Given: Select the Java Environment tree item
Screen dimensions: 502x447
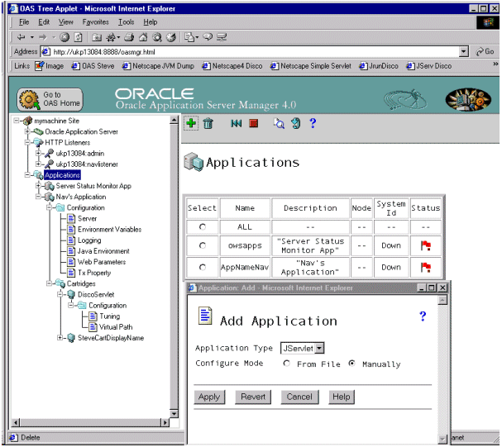Looking at the screenshot, I should point(103,251).
